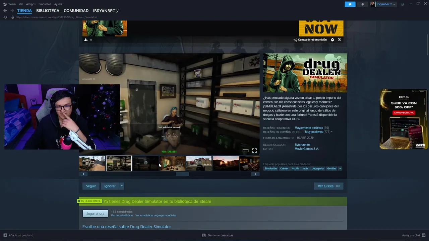The image size is (429, 241).
Task: Click the Crimen tag
Action: click(284, 168)
